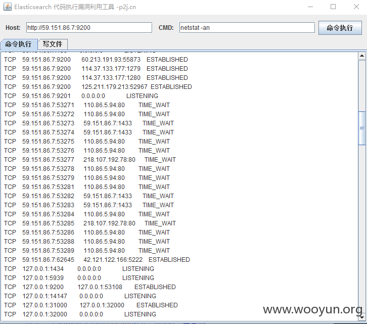Click LISTENING in the 127.0.0.1:32000 row

(x=140, y=314)
